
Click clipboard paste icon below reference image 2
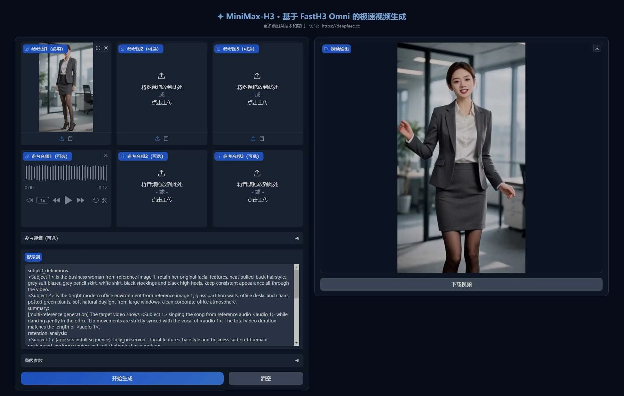point(166,139)
